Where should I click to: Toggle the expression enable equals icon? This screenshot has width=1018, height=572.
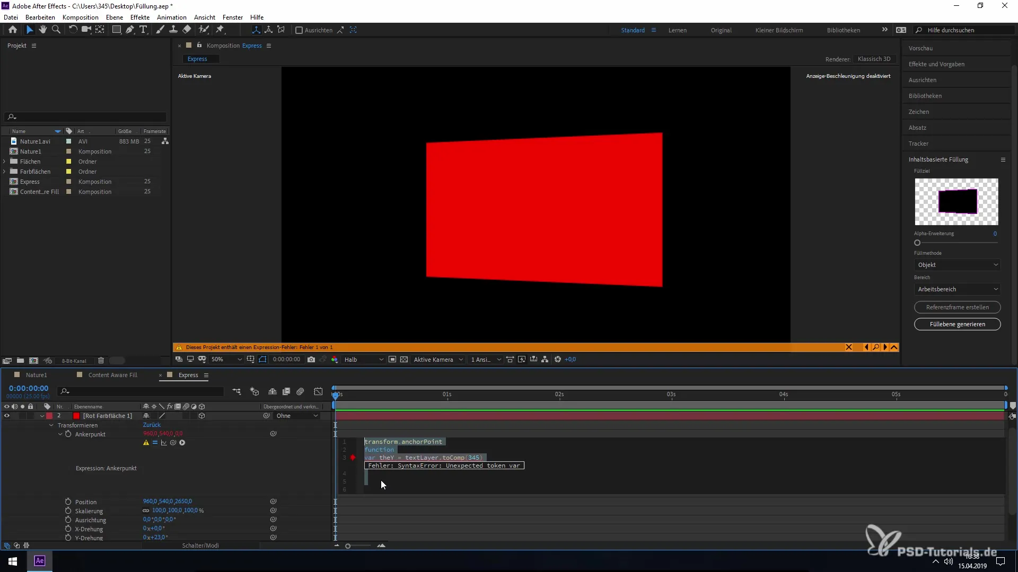(155, 443)
